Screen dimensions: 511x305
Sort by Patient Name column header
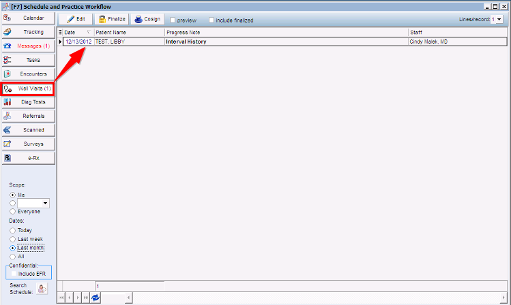(x=130, y=32)
